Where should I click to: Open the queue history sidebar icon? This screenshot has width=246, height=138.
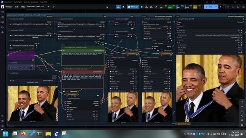3,12
